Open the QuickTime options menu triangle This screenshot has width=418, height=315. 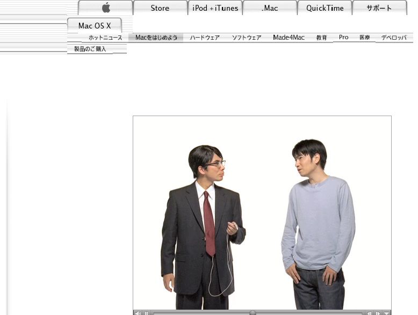click(386, 313)
